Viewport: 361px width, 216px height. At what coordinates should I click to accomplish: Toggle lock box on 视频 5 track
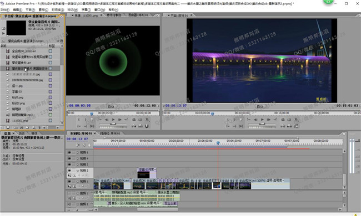74,152
